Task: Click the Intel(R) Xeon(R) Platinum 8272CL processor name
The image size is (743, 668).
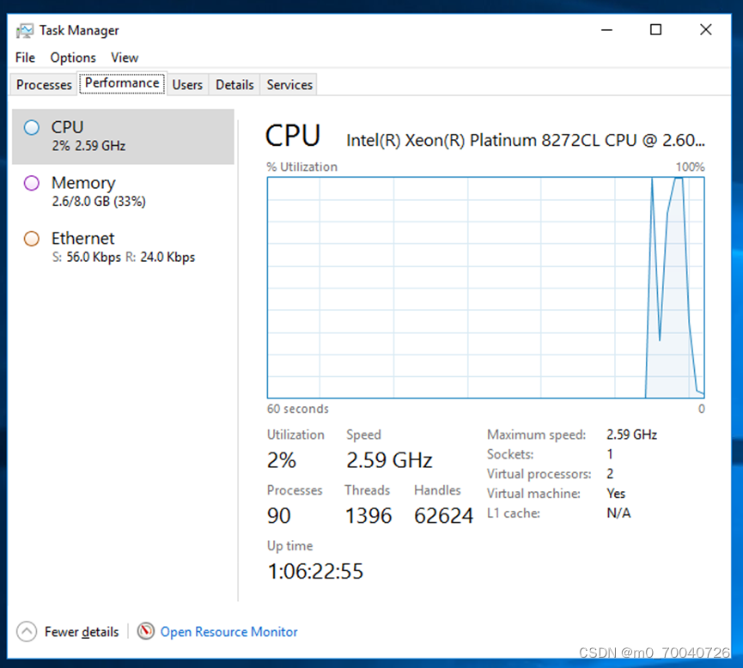Action: tap(526, 140)
